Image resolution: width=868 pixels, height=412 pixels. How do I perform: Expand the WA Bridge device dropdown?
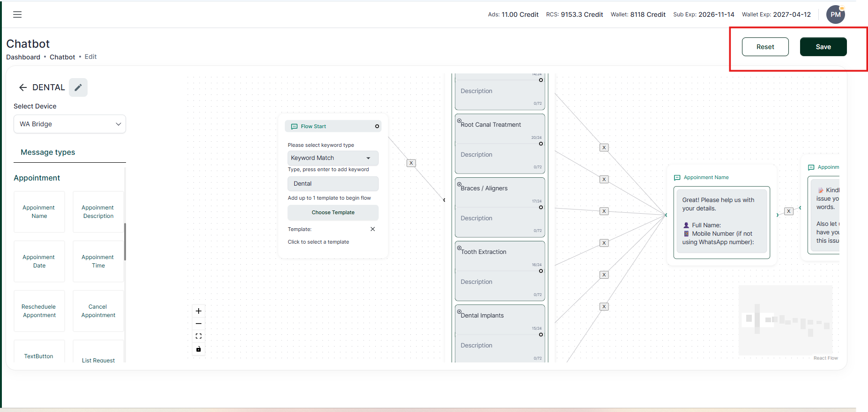click(x=70, y=124)
